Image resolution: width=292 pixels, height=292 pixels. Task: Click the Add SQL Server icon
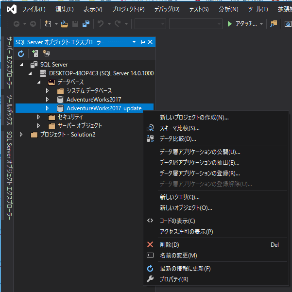(x=35, y=53)
